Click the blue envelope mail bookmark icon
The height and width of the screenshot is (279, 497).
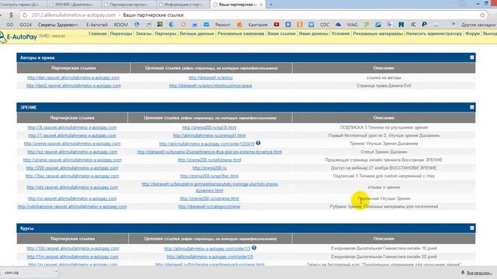(207, 24)
